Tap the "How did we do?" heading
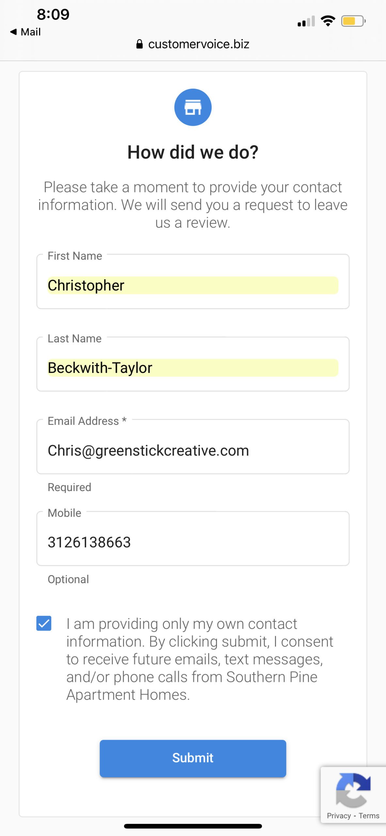 click(193, 152)
